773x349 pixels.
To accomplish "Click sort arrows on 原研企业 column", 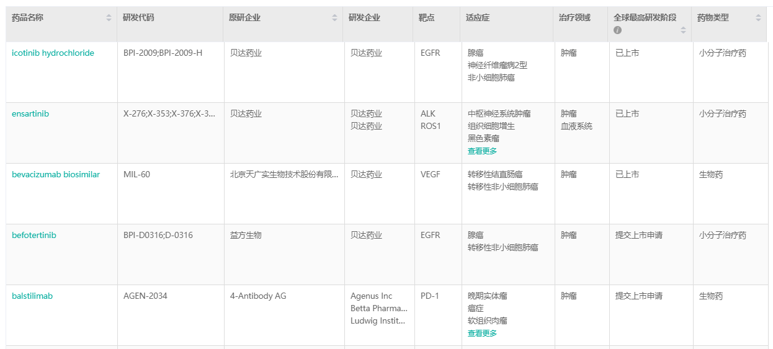I will pyautogui.click(x=335, y=18).
